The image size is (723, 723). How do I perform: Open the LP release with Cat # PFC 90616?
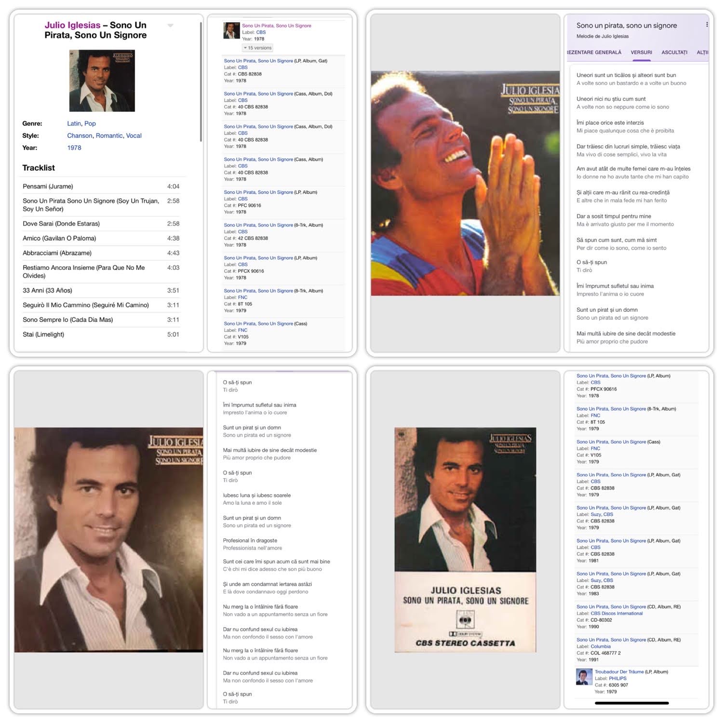coord(258,192)
